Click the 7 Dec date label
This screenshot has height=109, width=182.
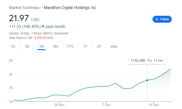[x=106, y=105]
